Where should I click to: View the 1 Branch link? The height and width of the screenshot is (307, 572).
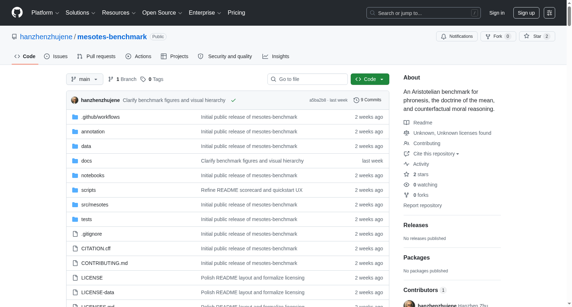click(x=122, y=79)
